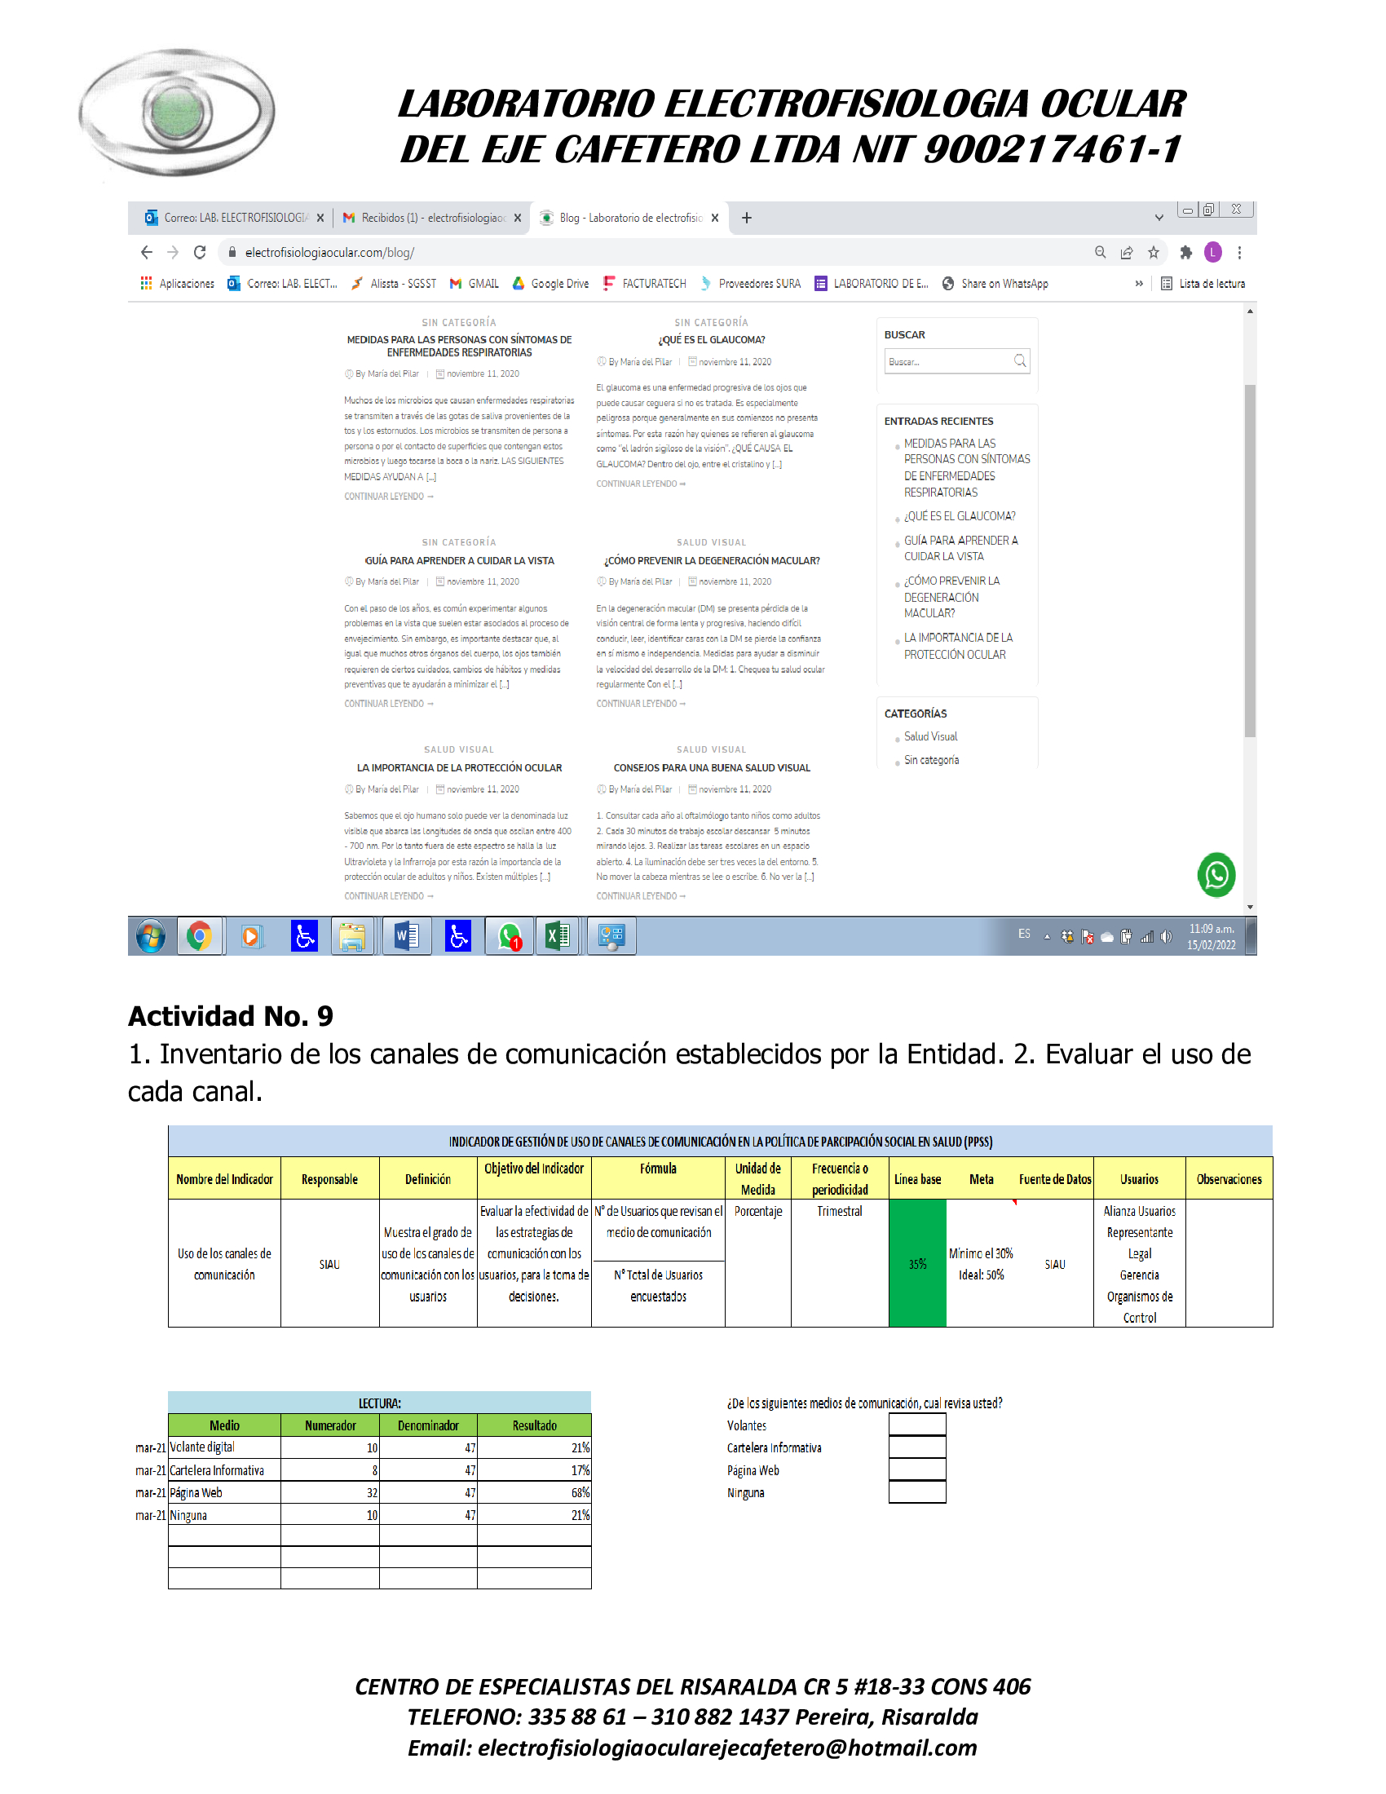Image resolution: width=1386 pixels, height=1794 pixels.
Task: Open ¿CÓMO PREVENIR LA DEGENERACIÓN MACULAR? post title
Action: pos(712,560)
